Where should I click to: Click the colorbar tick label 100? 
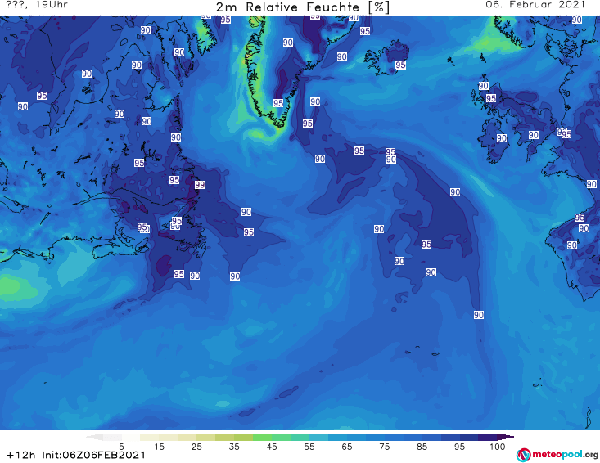[x=498, y=447]
